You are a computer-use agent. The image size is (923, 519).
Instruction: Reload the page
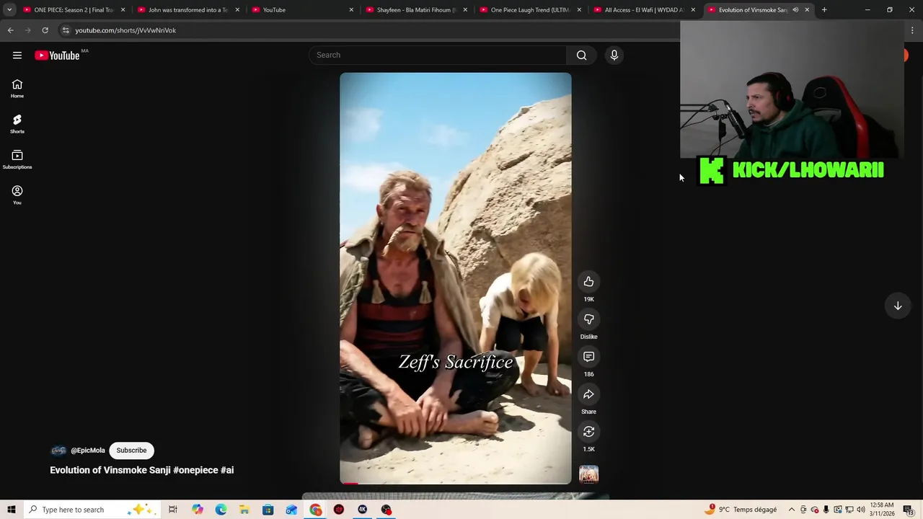point(45,30)
